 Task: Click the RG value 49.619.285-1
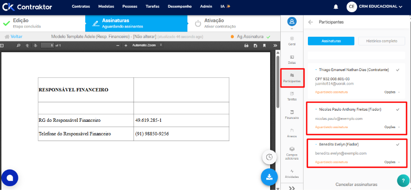[x=148, y=120]
